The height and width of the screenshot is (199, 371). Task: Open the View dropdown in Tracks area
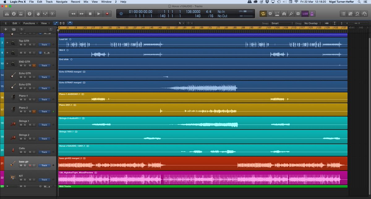point(45,23)
